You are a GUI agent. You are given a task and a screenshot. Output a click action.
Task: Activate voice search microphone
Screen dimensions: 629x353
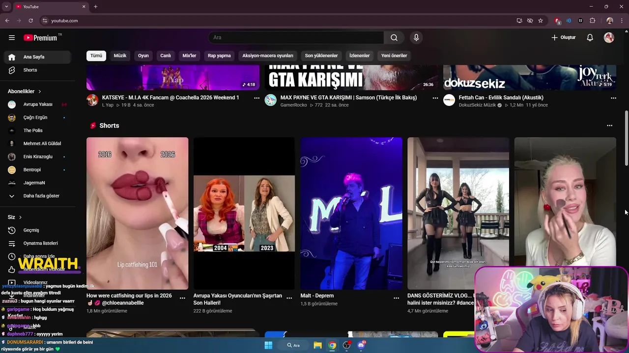pyautogui.click(x=416, y=38)
